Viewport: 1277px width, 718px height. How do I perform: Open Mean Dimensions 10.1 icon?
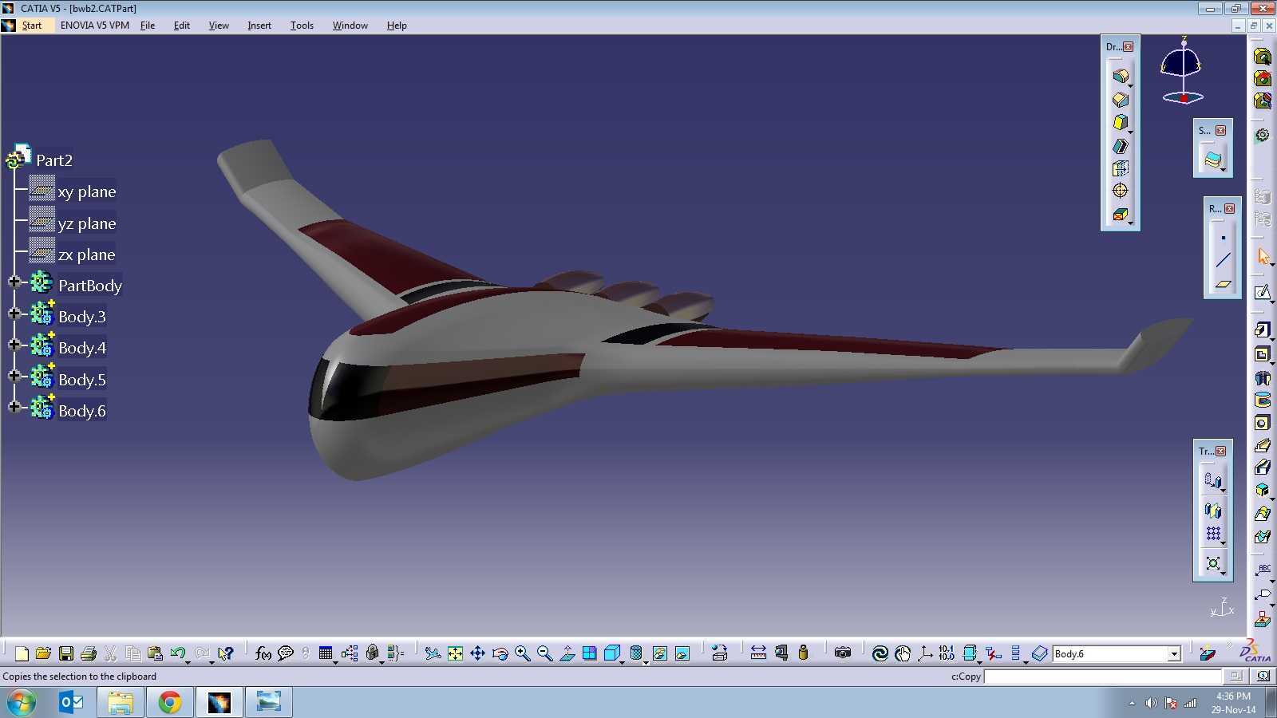click(947, 653)
